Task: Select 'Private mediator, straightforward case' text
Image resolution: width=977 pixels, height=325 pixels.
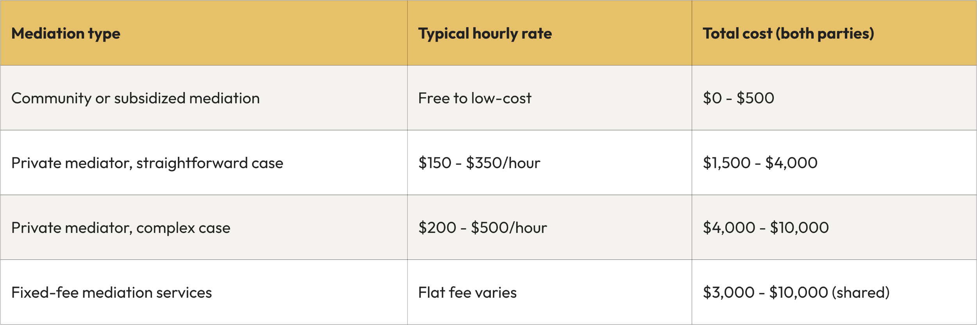Action: coord(147,163)
